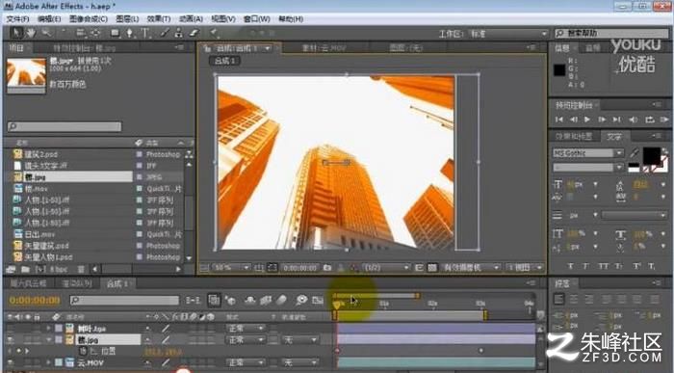The height and width of the screenshot is (373, 674).
Task: Click the project panel thumbnail preview
Action: 26,76
